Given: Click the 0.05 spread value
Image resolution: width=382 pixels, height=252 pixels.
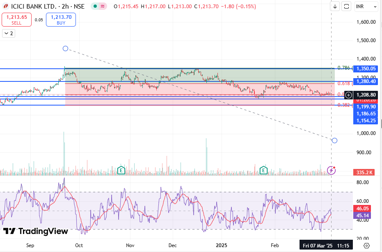Looking at the screenshot, I should pyautogui.click(x=39, y=20).
